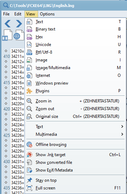Screen dimensions: 127x194
Task: Expand the Multimedia submenu
Action: (x=75, y=134)
